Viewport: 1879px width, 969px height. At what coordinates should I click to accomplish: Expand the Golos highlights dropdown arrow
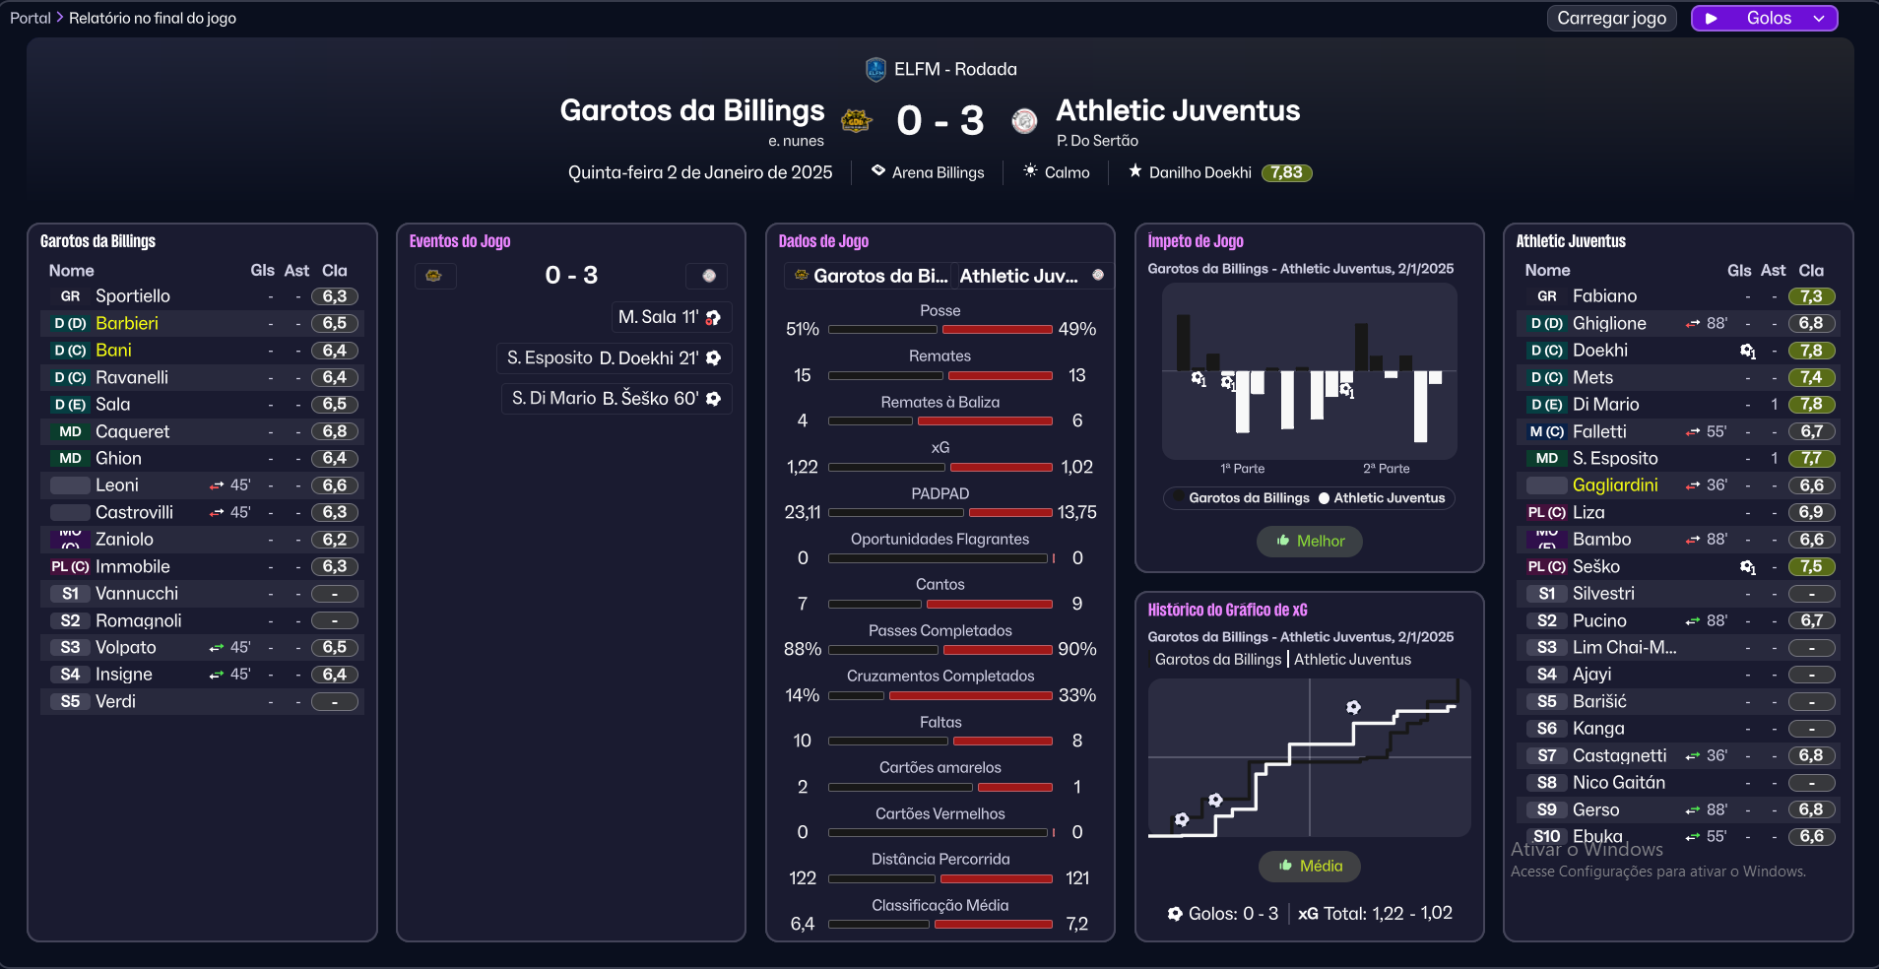1819,19
